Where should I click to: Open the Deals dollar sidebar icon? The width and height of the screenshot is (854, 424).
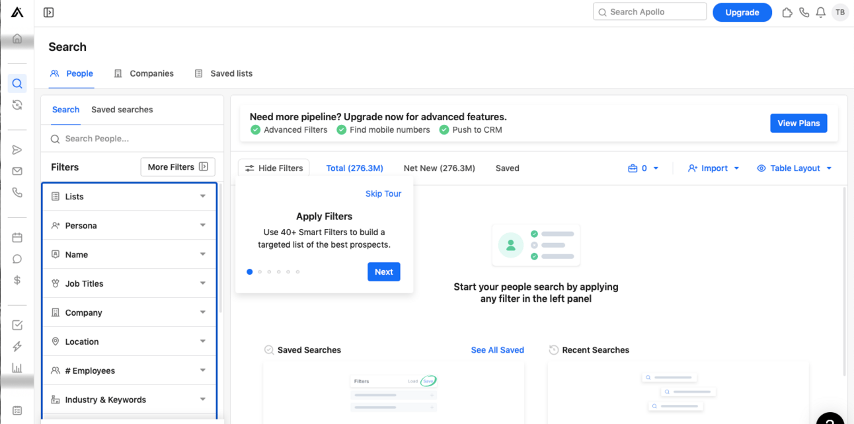17,280
